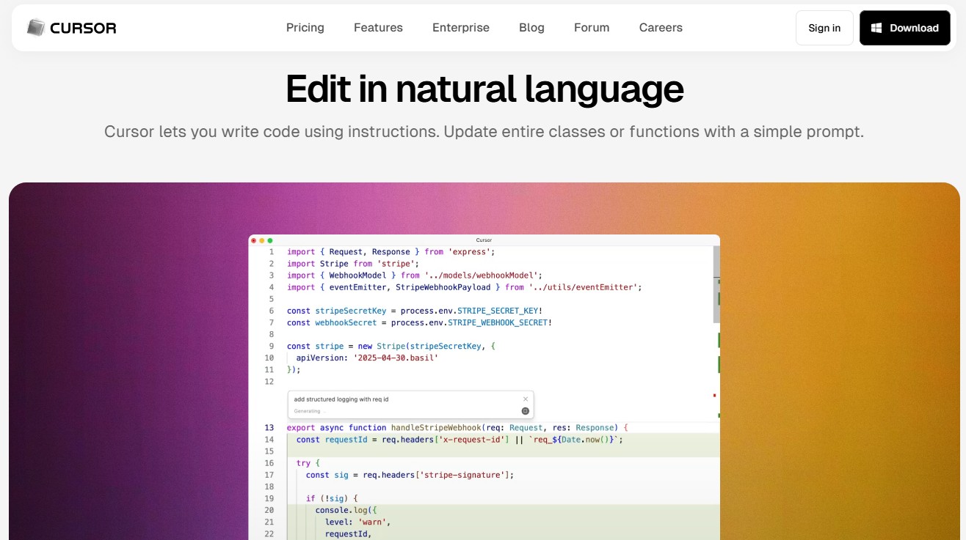Click the "const stripeSecretKey" line

coord(415,311)
